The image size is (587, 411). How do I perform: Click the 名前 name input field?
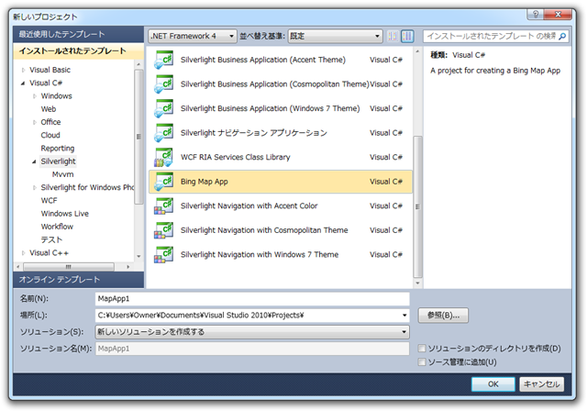[x=252, y=299]
